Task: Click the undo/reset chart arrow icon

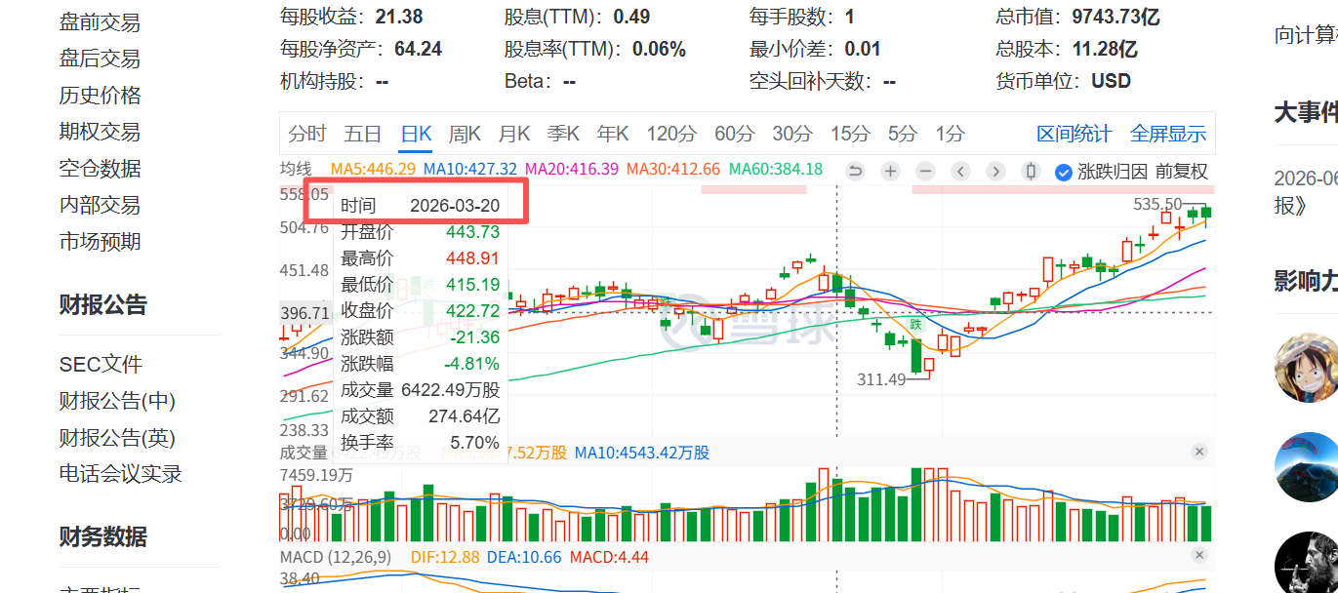Action: (x=855, y=172)
